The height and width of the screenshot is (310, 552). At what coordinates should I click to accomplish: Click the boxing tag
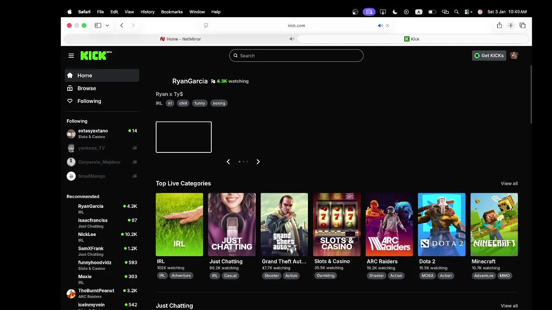[219, 103]
